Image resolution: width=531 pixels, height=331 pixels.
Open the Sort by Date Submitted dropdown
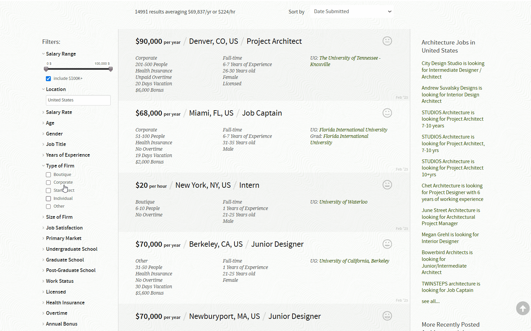click(352, 11)
